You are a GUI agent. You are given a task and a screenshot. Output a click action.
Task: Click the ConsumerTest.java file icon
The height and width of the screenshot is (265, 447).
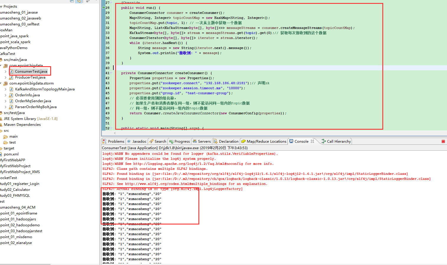[12, 71]
